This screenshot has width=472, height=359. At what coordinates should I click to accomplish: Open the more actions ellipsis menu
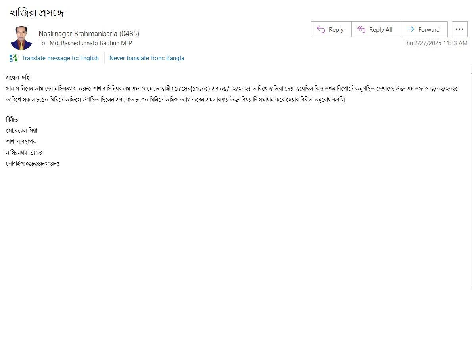(459, 29)
